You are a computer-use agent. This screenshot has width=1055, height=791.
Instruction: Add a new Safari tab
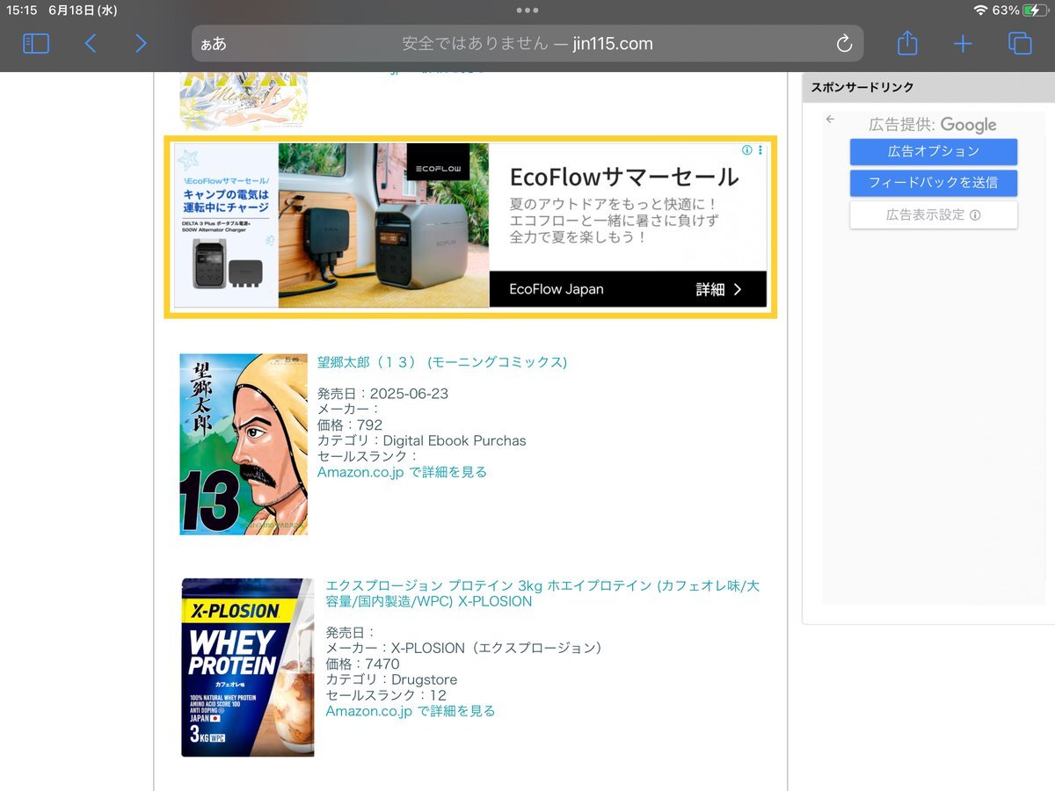(x=964, y=43)
